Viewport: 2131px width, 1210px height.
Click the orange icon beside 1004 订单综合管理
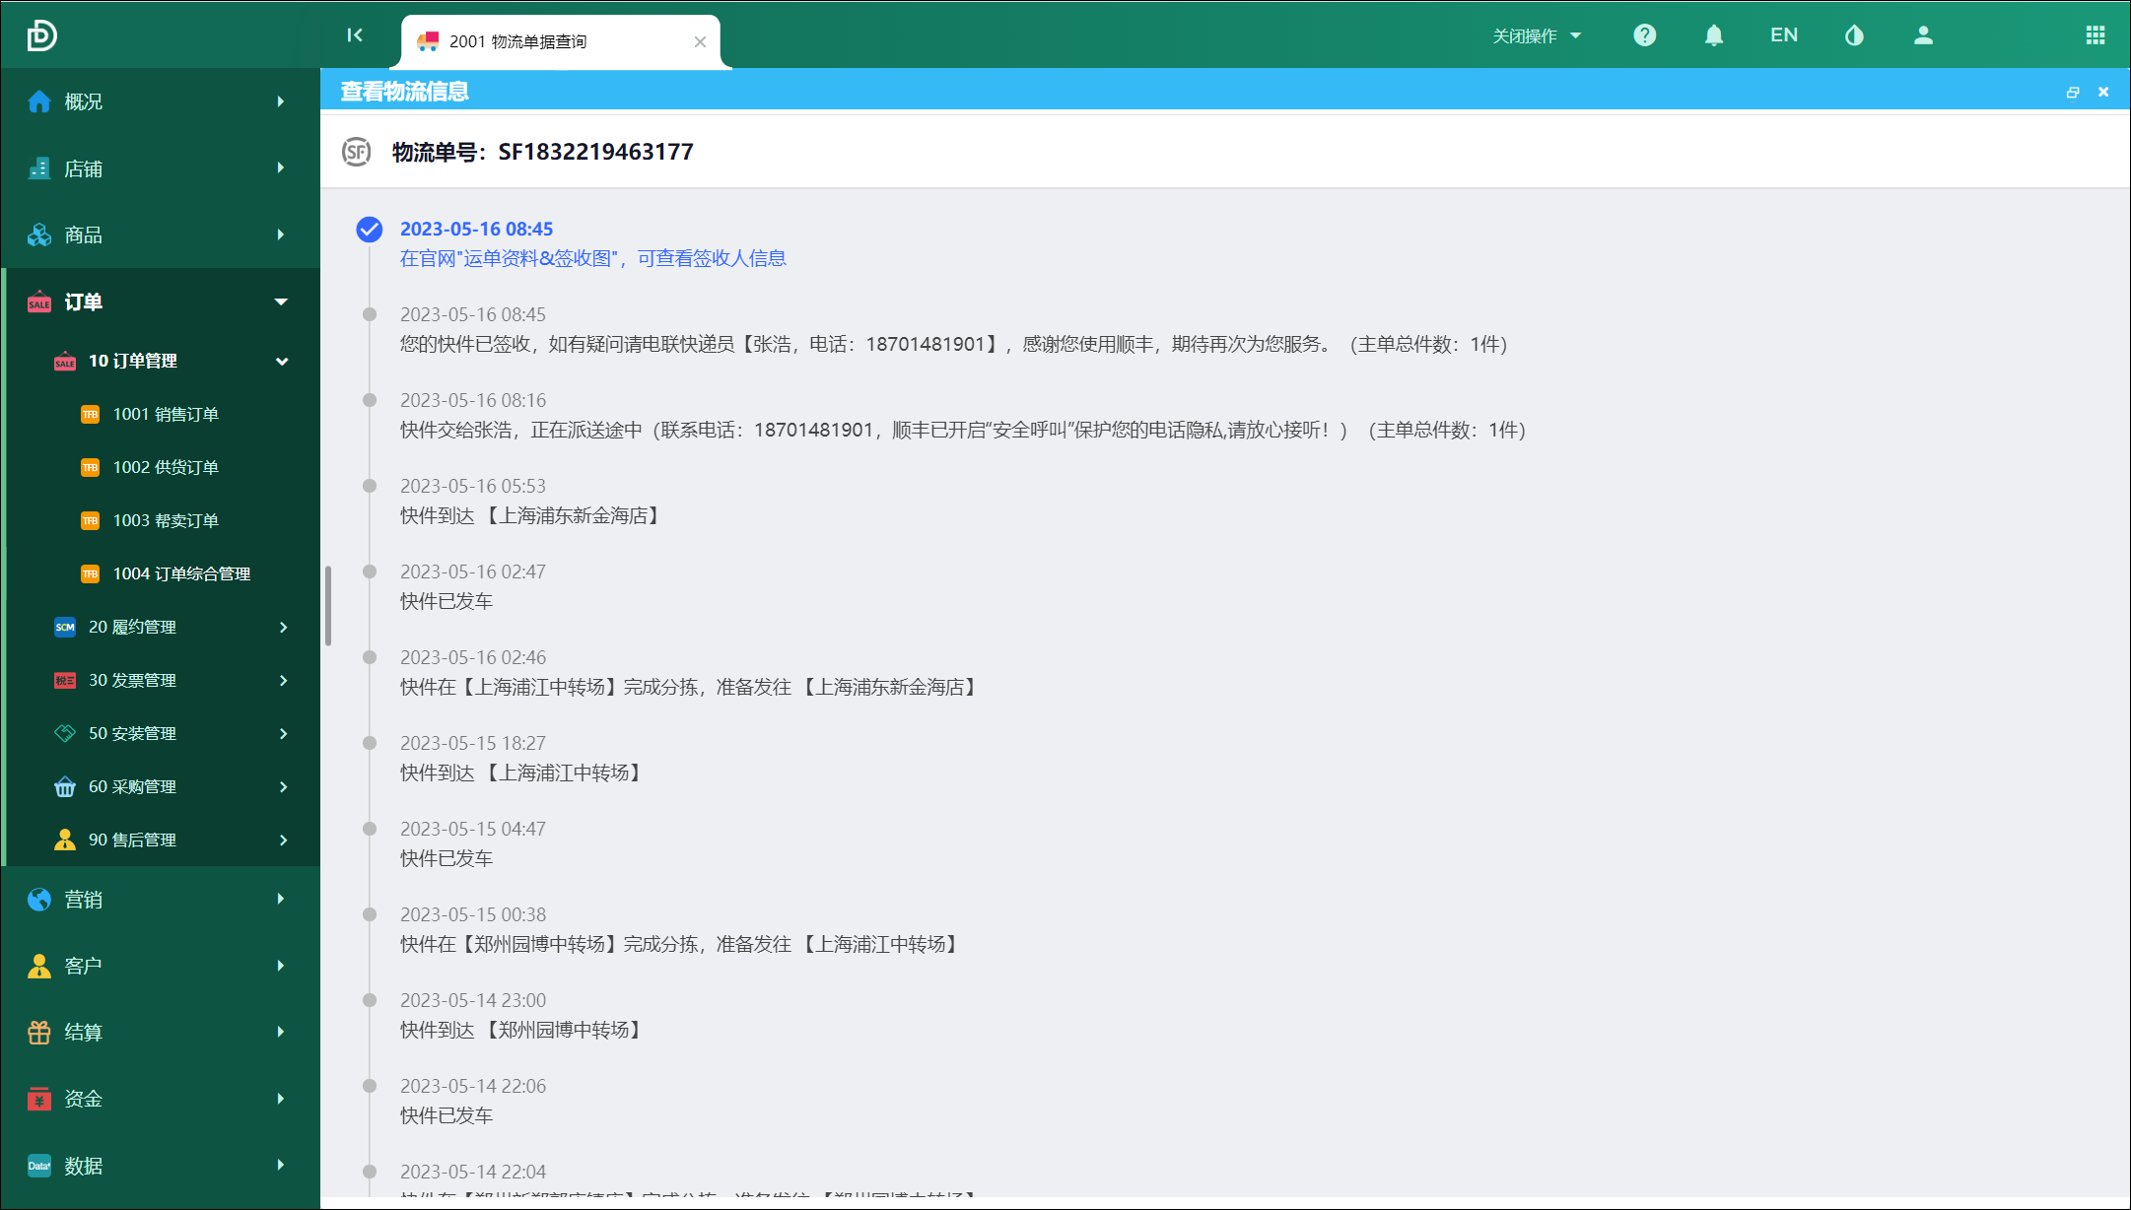click(90, 573)
